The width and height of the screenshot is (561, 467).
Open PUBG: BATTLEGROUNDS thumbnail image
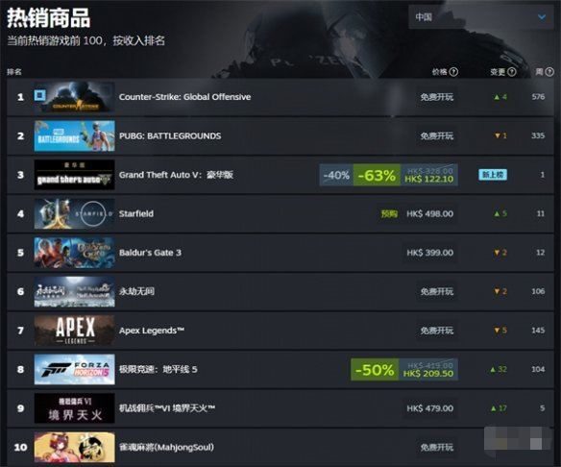(74, 136)
